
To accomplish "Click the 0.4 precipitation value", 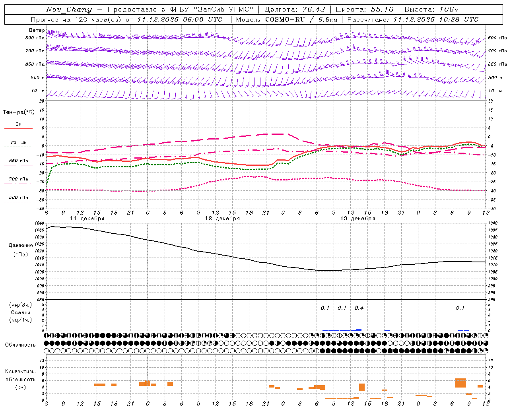I will coord(359,308).
